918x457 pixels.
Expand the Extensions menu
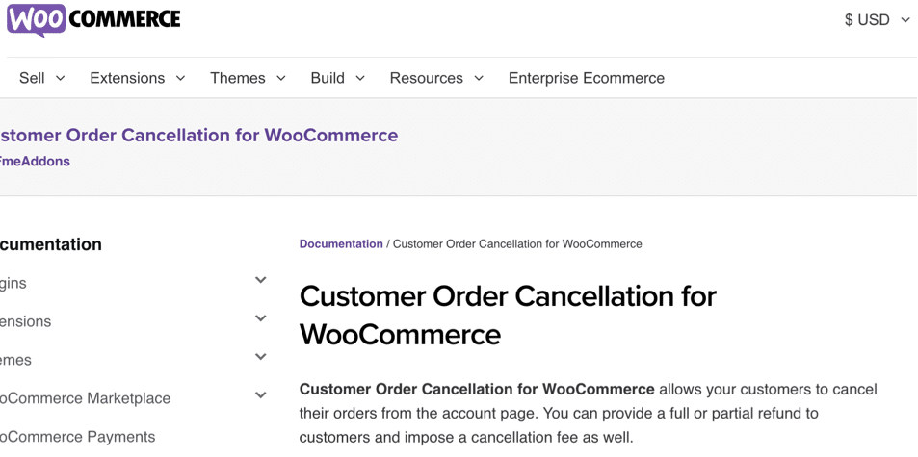[x=138, y=78]
